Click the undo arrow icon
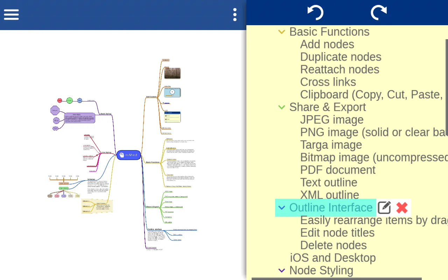The width and height of the screenshot is (448, 280). pyautogui.click(x=315, y=13)
